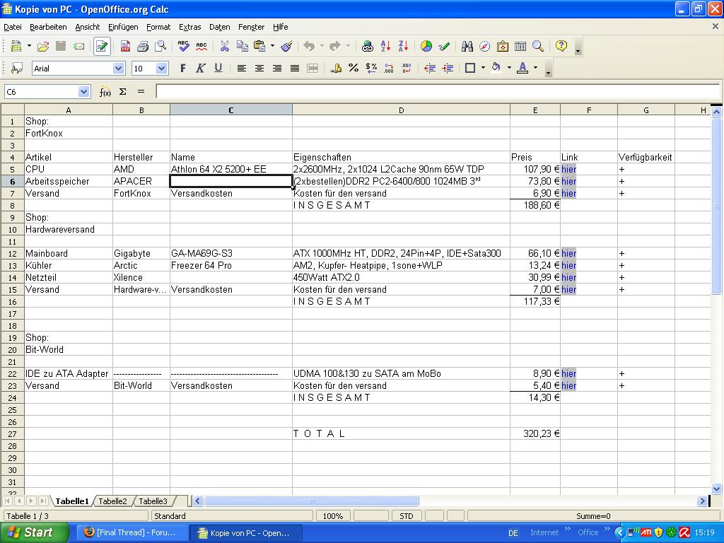Open the Function Wizard f(x)
This screenshot has width=724, height=543.
coord(105,92)
